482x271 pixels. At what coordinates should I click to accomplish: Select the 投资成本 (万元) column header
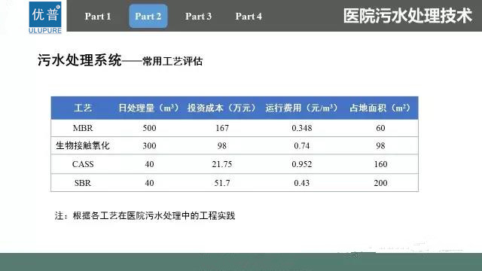point(221,108)
